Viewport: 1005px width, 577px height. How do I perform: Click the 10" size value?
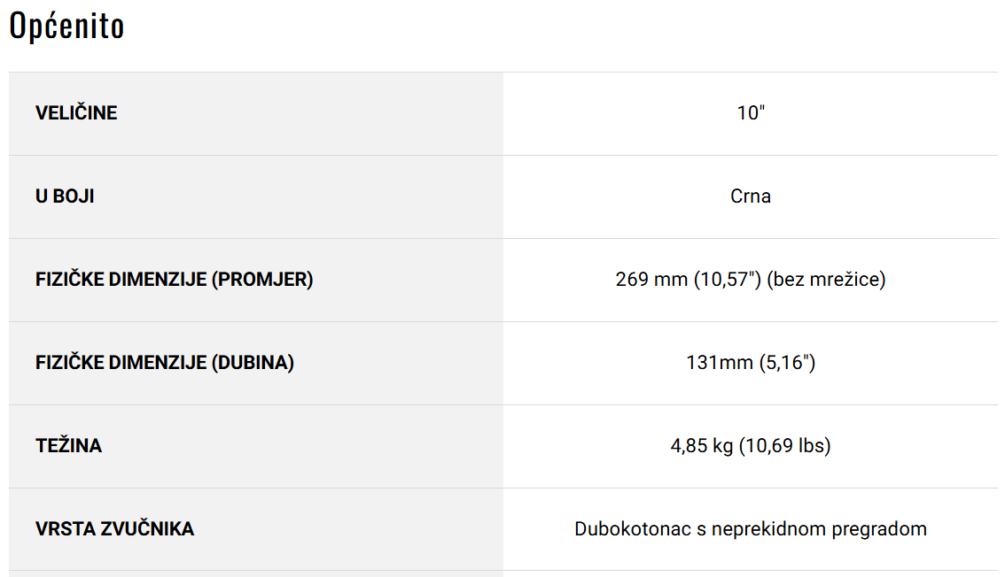coord(751,113)
